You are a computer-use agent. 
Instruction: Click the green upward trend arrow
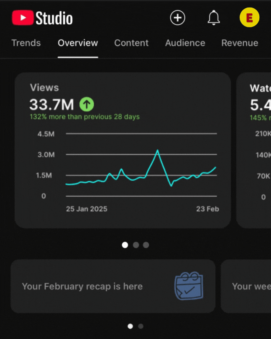click(87, 104)
